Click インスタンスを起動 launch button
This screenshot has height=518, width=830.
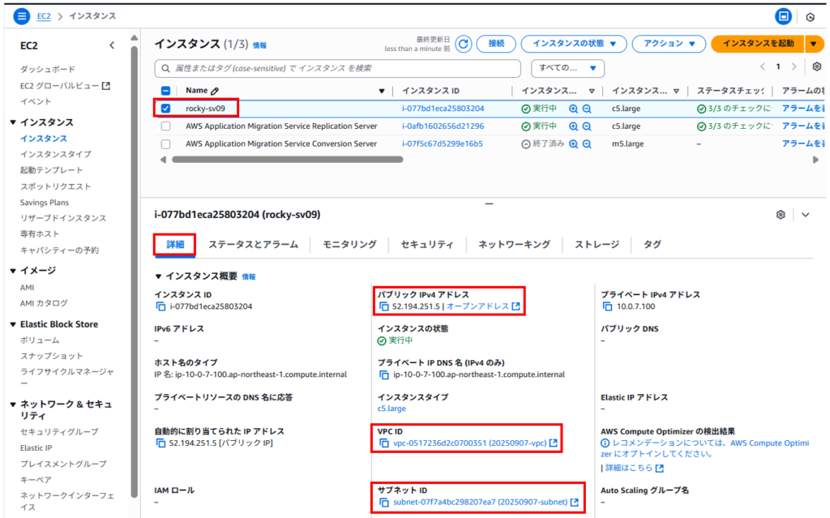(x=758, y=44)
